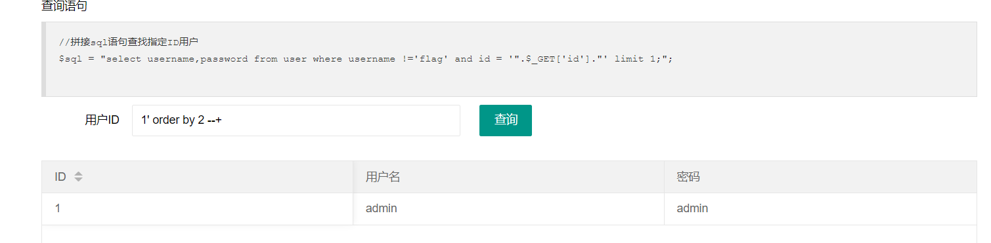Screen dimensions: 991x243
Task: Select the ID cell containing 1
Action: [x=58, y=209]
